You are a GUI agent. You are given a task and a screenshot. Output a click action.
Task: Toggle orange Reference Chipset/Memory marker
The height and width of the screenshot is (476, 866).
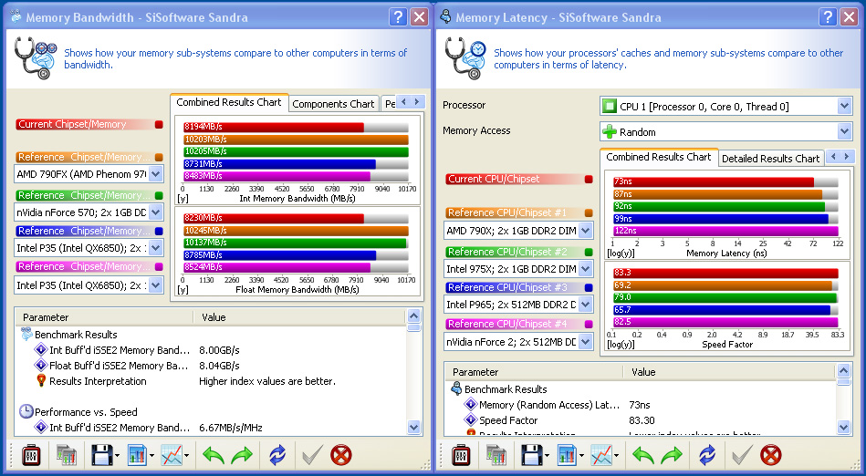(x=159, y=158)
